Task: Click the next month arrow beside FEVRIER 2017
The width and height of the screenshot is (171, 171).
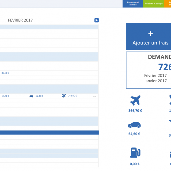Action: point(97,20)
